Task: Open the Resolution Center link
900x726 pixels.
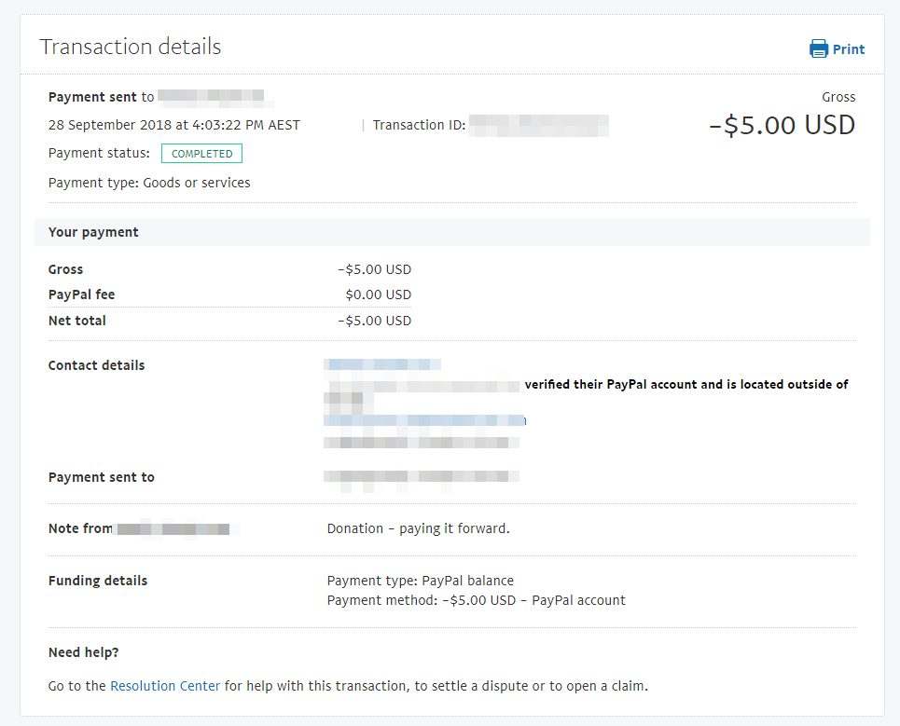Action: (165, 685)
